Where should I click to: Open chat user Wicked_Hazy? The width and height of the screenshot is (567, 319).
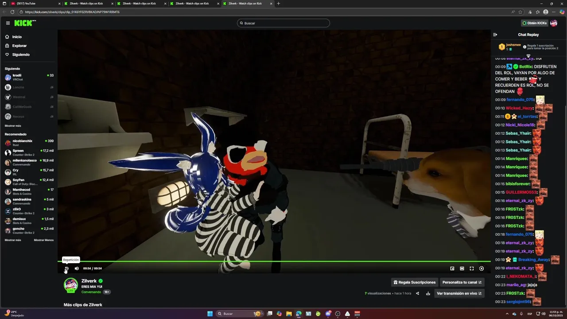tap(519, 108)
